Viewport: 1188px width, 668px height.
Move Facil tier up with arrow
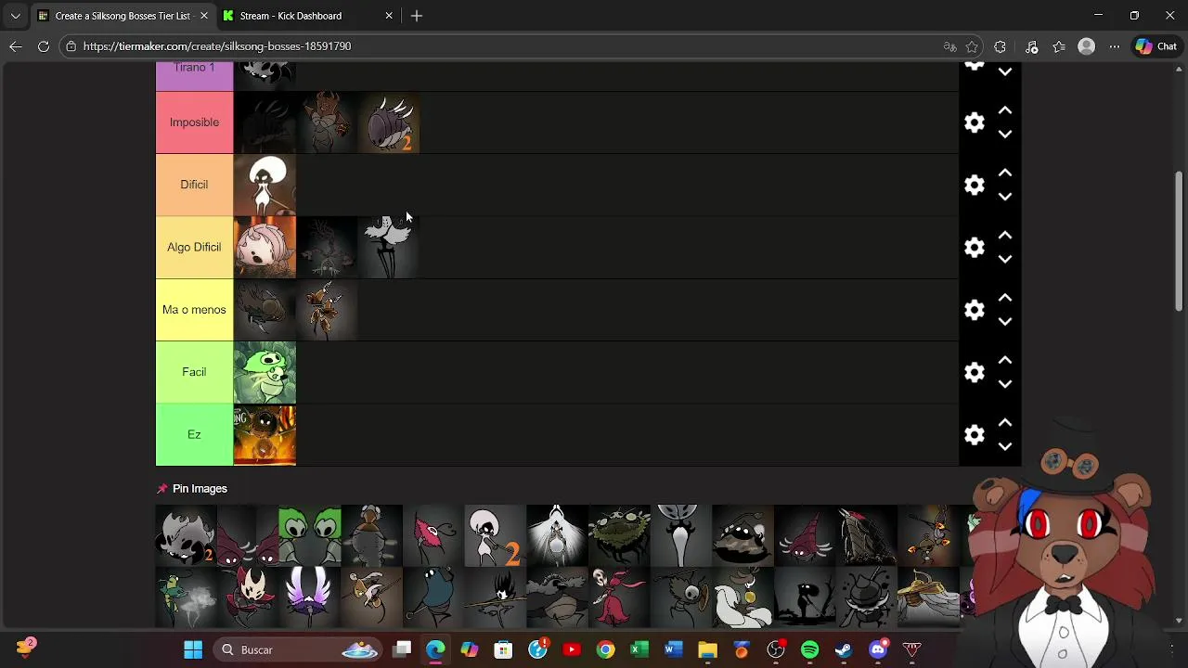click(1004, 360)
